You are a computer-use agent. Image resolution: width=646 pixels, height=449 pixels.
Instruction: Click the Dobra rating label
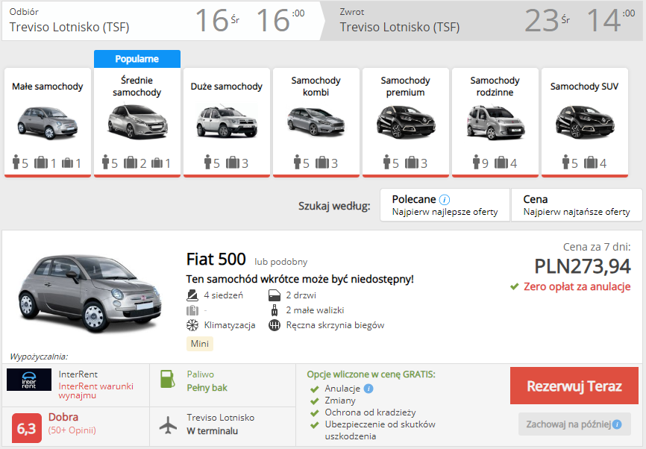63,417
